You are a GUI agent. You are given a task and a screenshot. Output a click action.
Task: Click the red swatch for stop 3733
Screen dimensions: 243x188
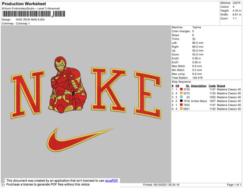181,89
